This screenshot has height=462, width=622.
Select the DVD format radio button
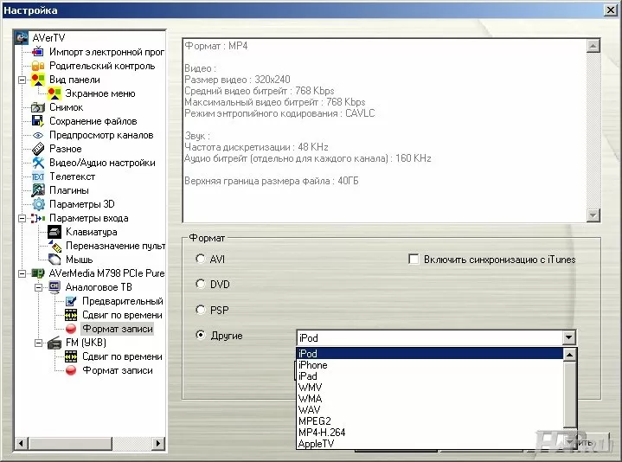pyautogui.click(x=201, y=284)
